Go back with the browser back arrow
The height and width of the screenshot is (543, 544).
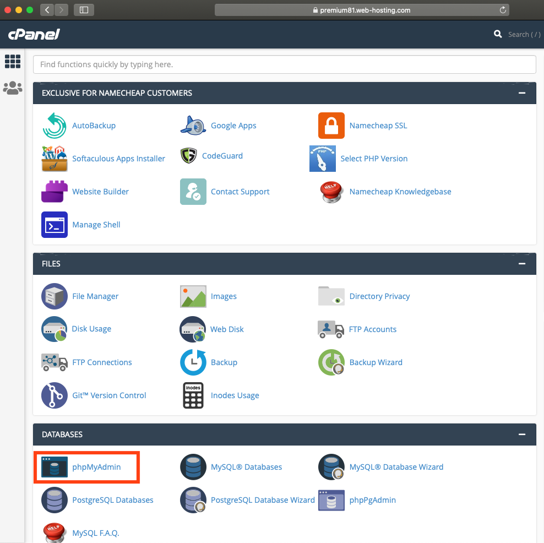(x=47, y=10)
